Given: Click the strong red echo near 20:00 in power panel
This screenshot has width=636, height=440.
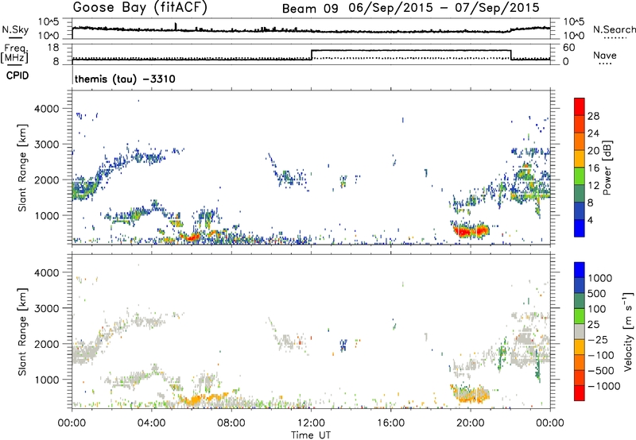Looking at the screenshot, I should [471, 231].
